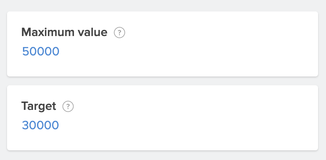The width and height of the screenshot is (326, 160).
Task: Activate the blue 30000 editable number
Action: pos(41,125)
